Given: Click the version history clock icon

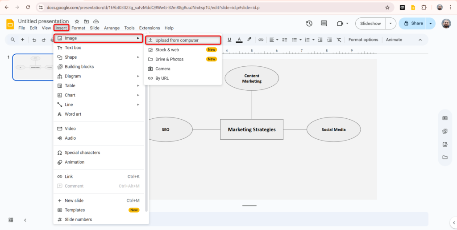Looking at the screenshot, I should point(309,24).
